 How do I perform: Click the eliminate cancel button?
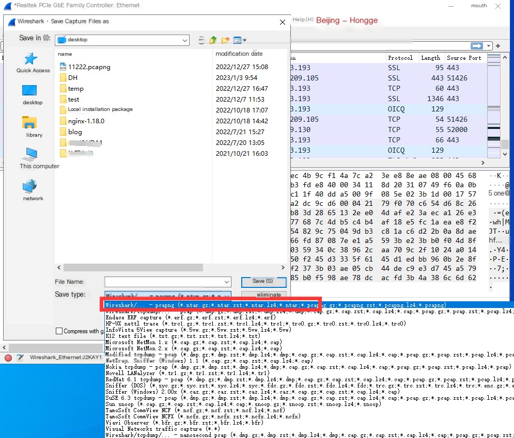click(263, 294)
